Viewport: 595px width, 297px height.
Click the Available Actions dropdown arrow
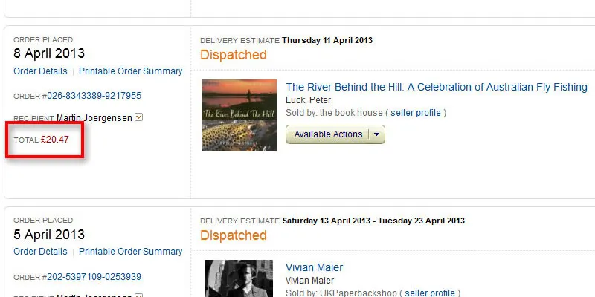click(x=376, y=134)
